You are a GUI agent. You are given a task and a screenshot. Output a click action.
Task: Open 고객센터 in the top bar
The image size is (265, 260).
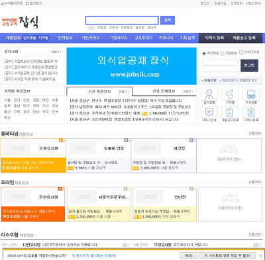[237, 3]
